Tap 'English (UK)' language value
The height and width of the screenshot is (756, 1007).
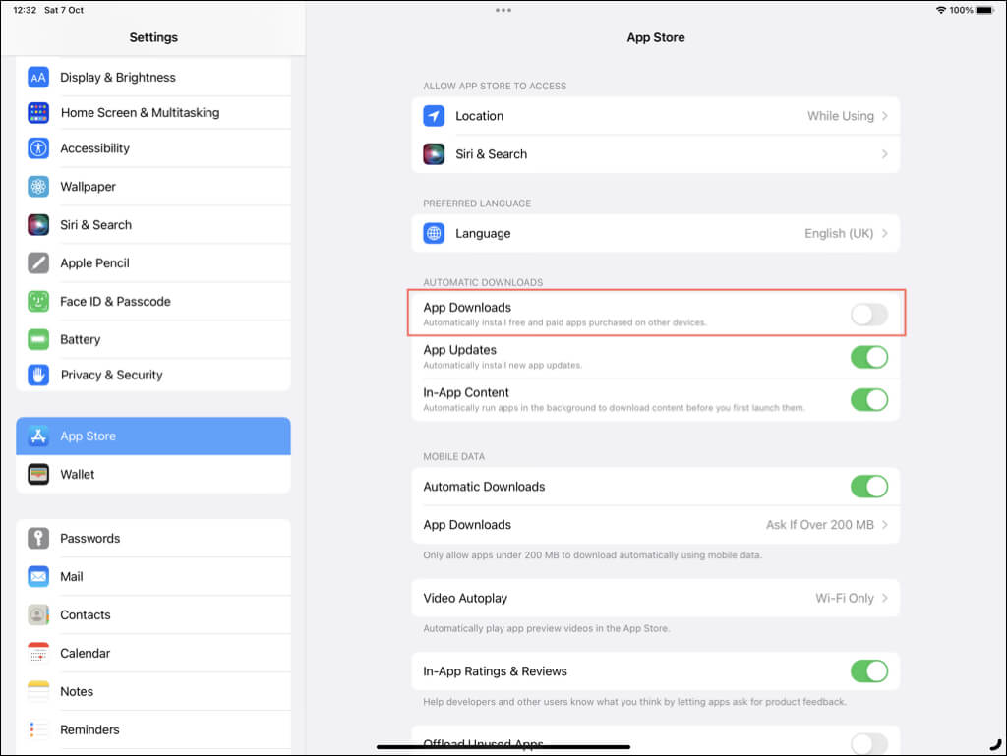pyautogui.click(x=839, y=234)
